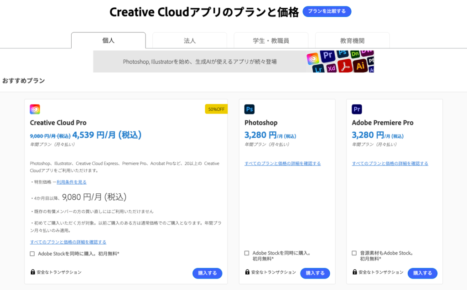Click the Creative Cloud logo in the Pro card
Screen dimensions: 467x290
pos(35,109)
